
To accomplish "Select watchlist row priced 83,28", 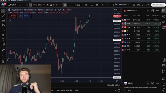I will [x=141, y=42].
